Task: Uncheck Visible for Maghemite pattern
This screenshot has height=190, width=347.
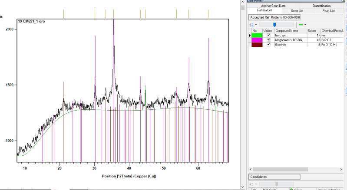Action: click(x=269, y=40)
